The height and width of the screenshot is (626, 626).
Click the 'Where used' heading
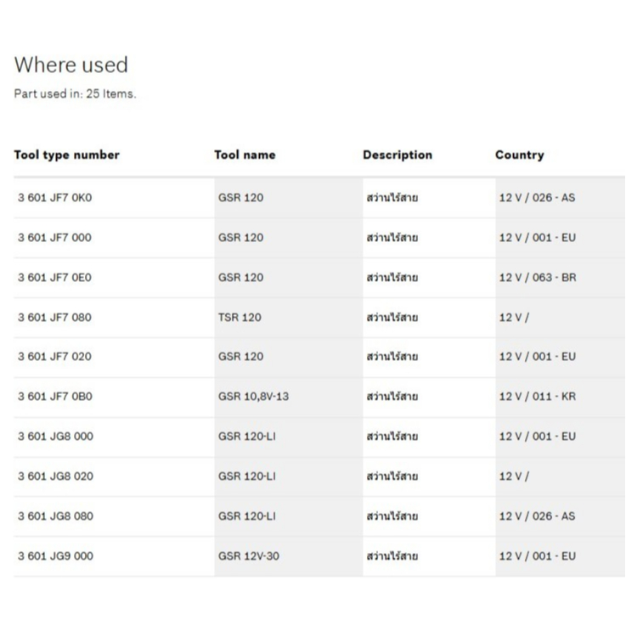pyautogui.click(x=71, y=65)
